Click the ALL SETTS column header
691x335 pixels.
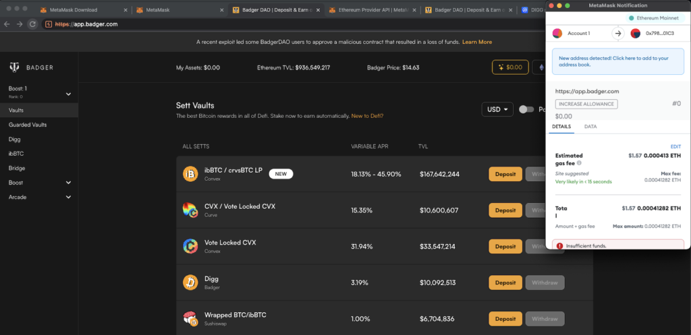point(196,146)
